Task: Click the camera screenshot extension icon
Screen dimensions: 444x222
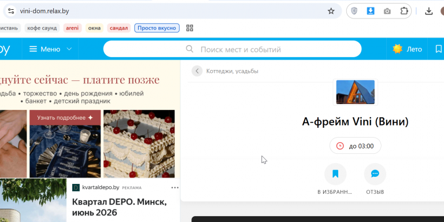Action: tap(387, 12)
